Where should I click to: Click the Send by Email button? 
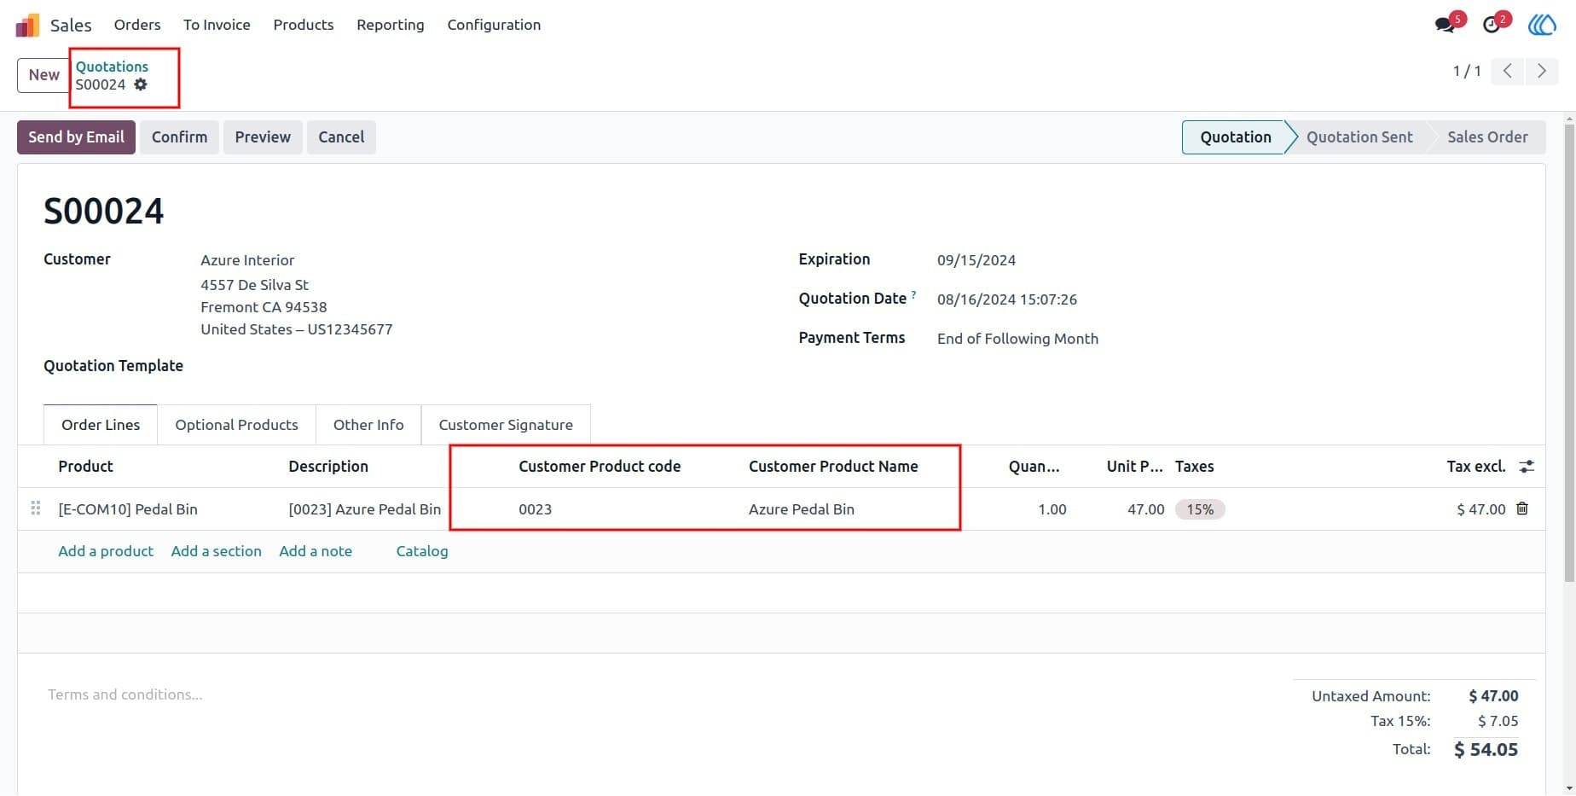coord(76,137)
